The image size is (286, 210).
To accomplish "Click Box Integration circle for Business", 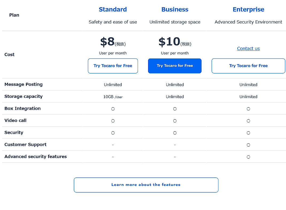I will [x=175, y=109].
